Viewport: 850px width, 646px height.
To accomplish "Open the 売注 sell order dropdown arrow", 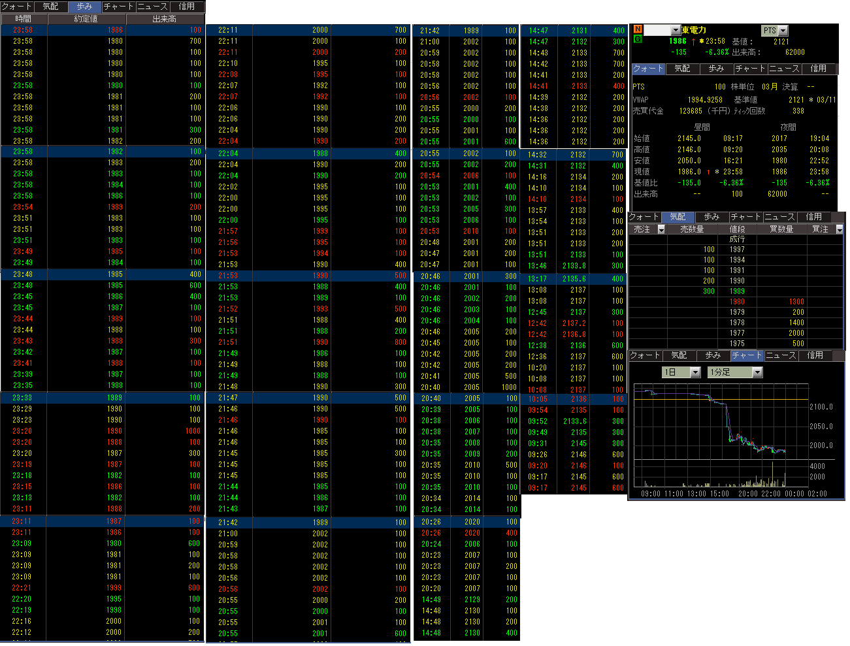I will 661,229.
